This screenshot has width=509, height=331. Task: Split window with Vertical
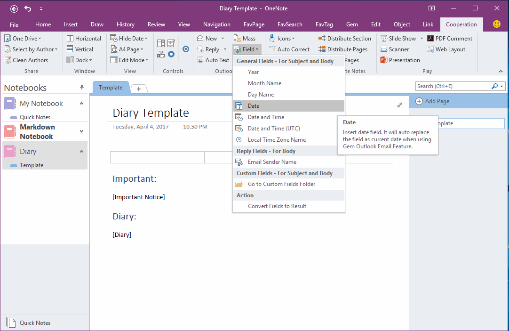[x=80, y=49]
